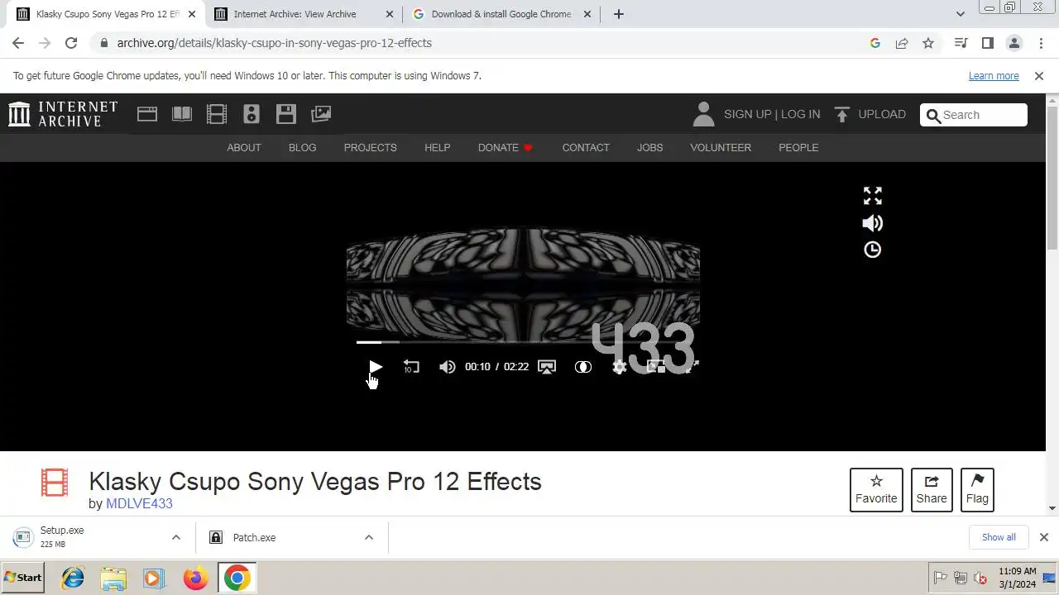The image size is (1059, 595).
Task: Open the Windows Start menu
Action: coord(23,578)
